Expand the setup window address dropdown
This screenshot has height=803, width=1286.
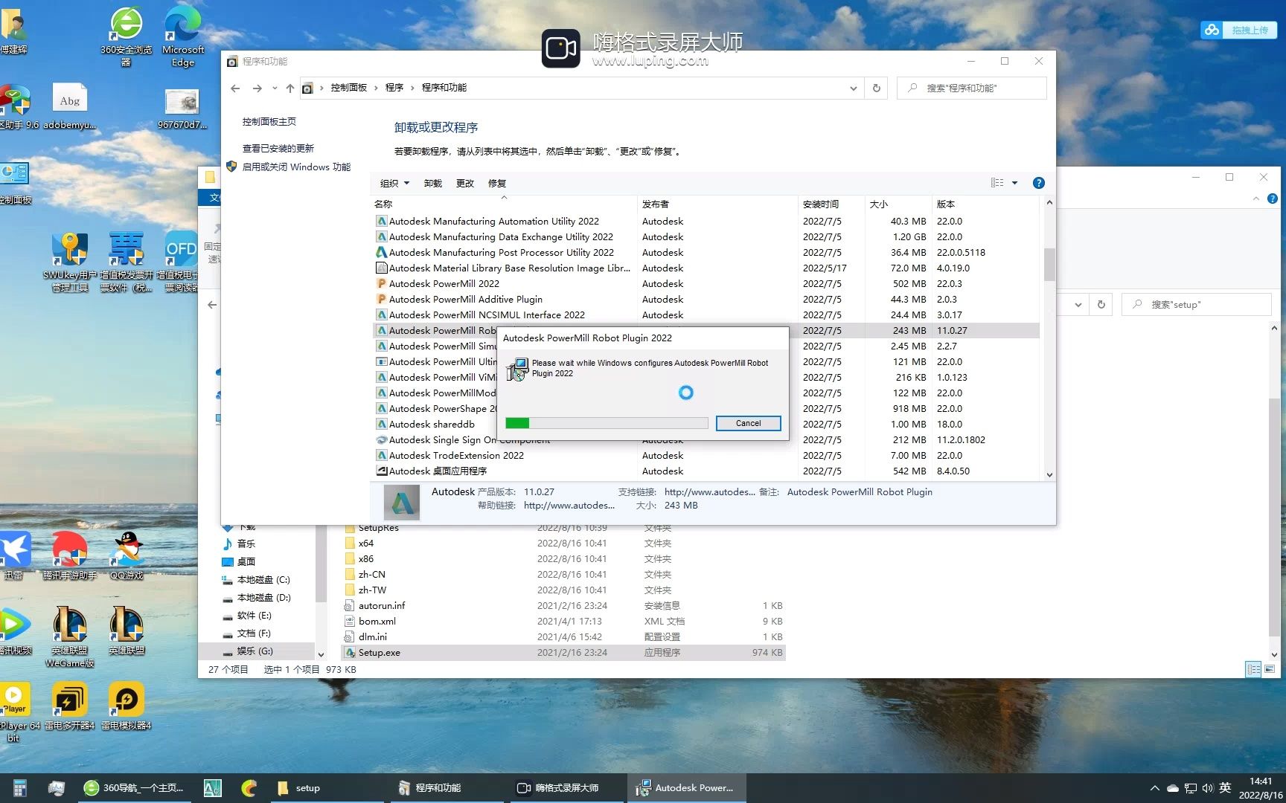pyautogui.click(x=1078, y=304)
